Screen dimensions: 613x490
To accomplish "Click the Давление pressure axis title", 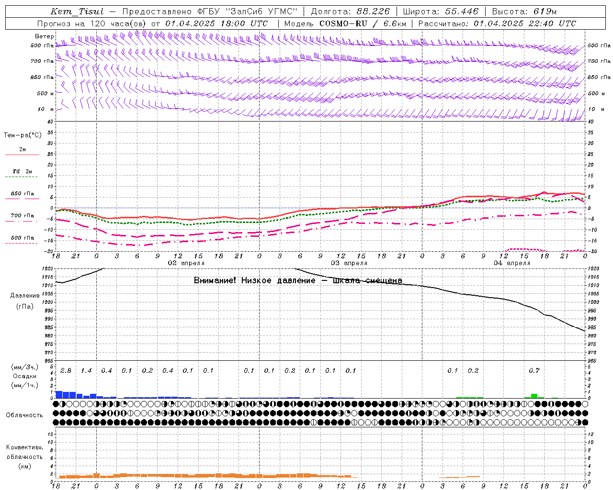I will [25, 296].
